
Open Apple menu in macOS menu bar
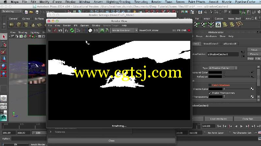point(5,2)
